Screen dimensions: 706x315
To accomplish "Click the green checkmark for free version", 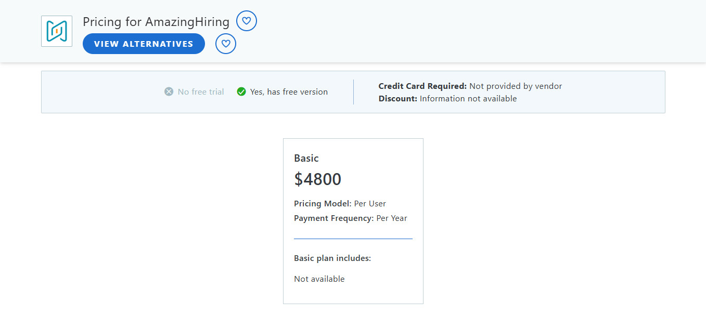I will coord(241,91).
